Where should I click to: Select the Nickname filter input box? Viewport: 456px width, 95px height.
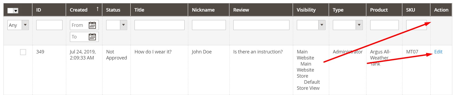(x=209, y=25)
